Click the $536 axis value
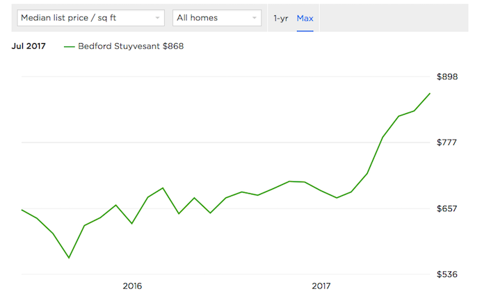 click(447, 275)
